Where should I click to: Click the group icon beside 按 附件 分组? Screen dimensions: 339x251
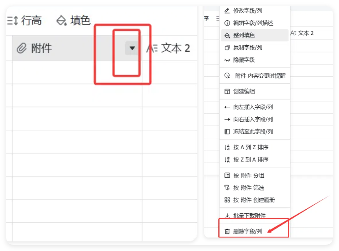click(227, 175)
